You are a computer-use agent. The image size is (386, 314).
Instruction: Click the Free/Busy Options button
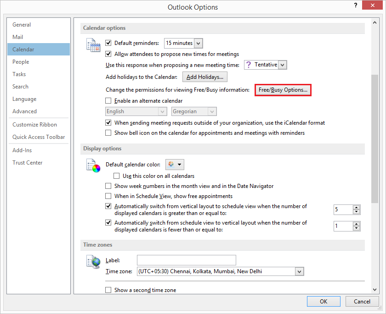pyautogui.click(x=283, y=90)
